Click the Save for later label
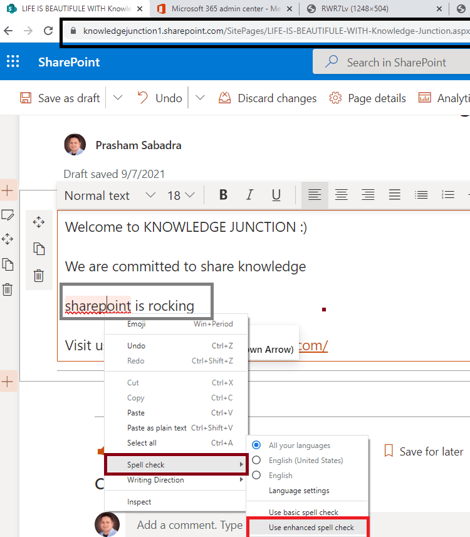This screenshot has height=537, width=470. [x=431, y=451]
